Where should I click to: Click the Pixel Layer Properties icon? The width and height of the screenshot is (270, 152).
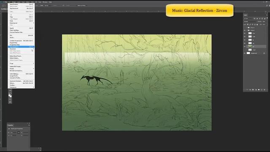[x=9, y=129]
